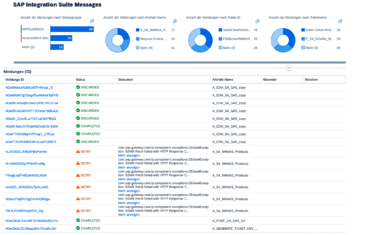Click Mehr anzeigen in the Tdc3LFOHRl56q0r5Yl_Ztg row
Image resolution: width=385 pixels, height=235 pixels.
click(x=129, y=215)
